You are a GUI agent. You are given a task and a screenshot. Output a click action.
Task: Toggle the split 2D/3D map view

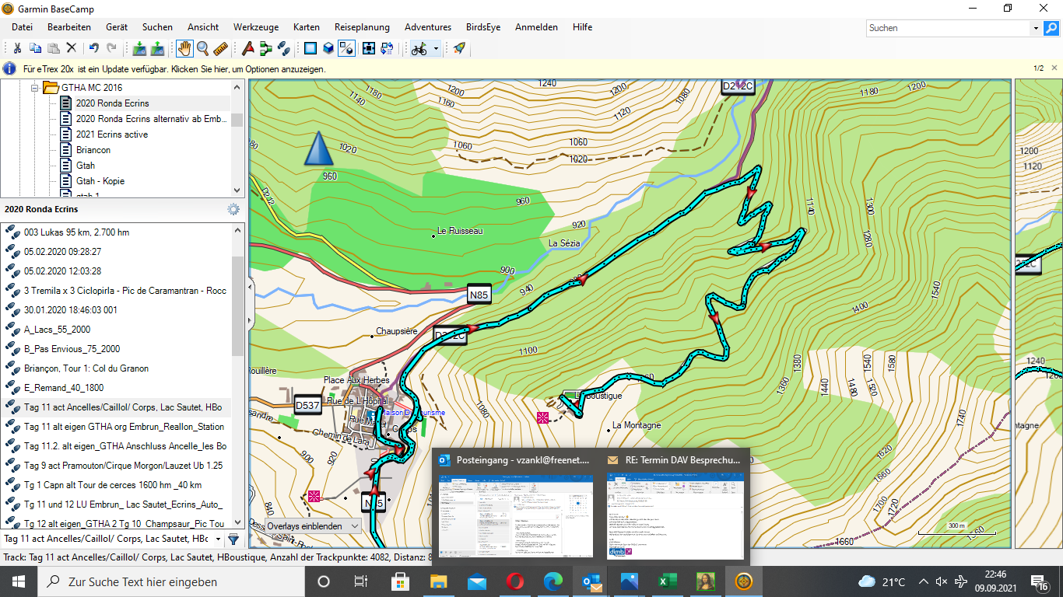[347, 49]
